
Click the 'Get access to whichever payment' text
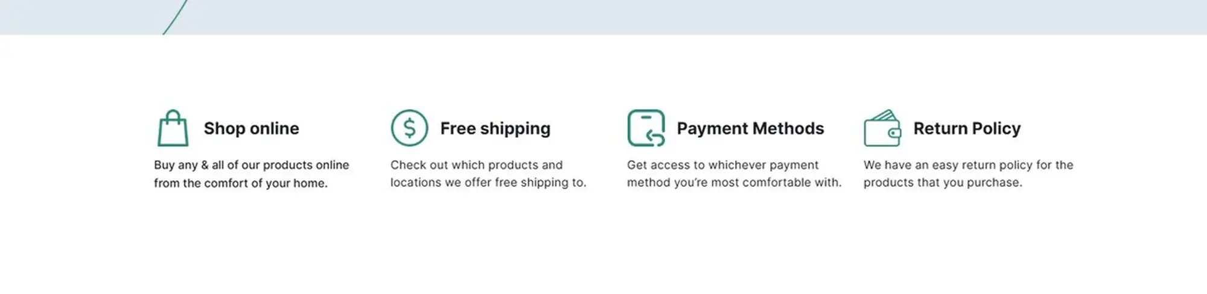(x=722, y=165)
